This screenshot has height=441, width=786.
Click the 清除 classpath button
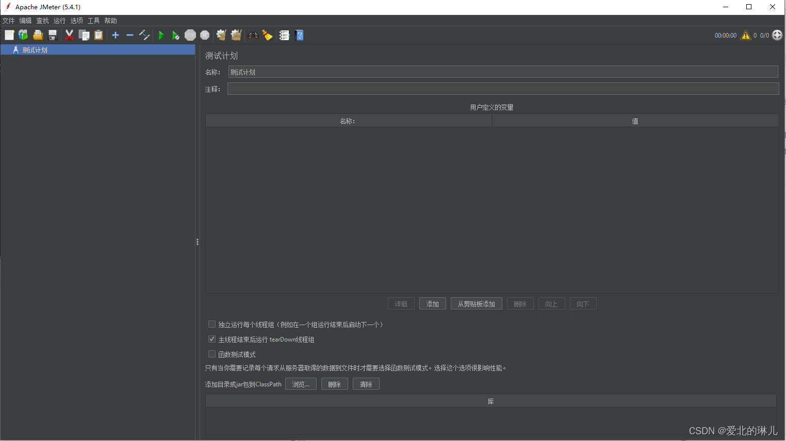[366, 384]
